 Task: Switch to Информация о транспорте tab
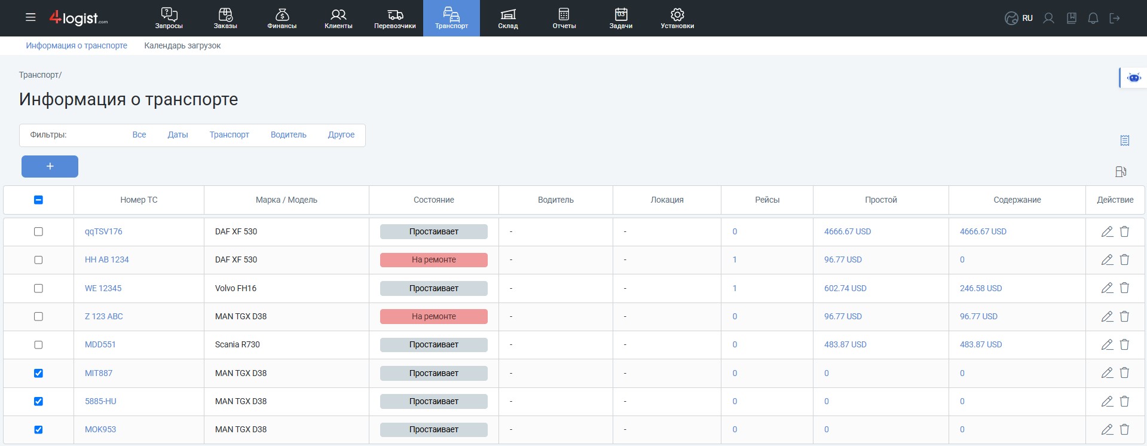[x=77, y=45]
